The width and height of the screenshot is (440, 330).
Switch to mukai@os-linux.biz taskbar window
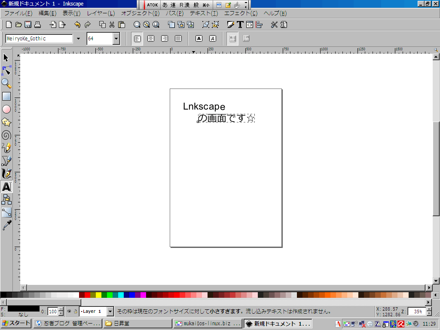coord(208,323)
